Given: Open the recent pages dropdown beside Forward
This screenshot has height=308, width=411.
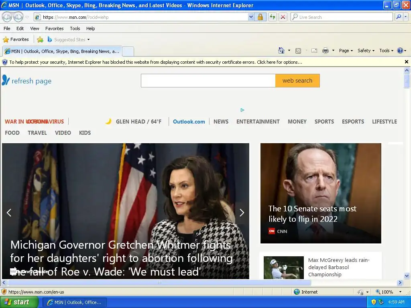Looking at the screenshot, I should (27, 17).
